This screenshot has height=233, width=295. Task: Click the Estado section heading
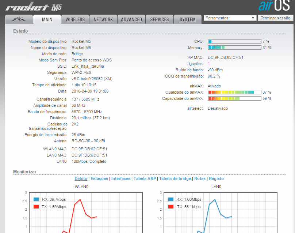tap(20, 31)
